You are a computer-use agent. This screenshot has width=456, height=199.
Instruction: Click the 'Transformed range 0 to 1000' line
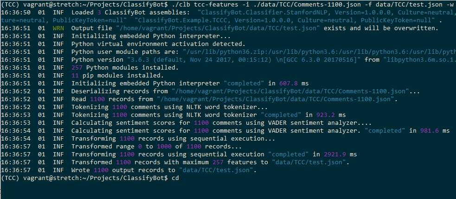[x=156, y=146]
